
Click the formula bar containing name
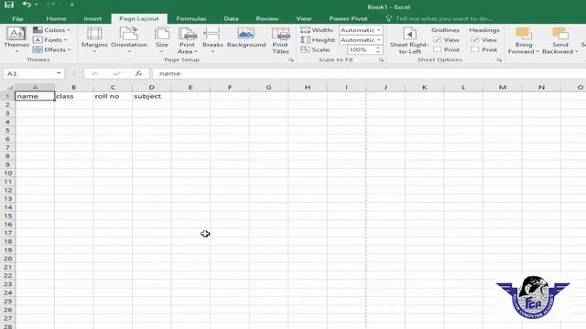point(368,73)
